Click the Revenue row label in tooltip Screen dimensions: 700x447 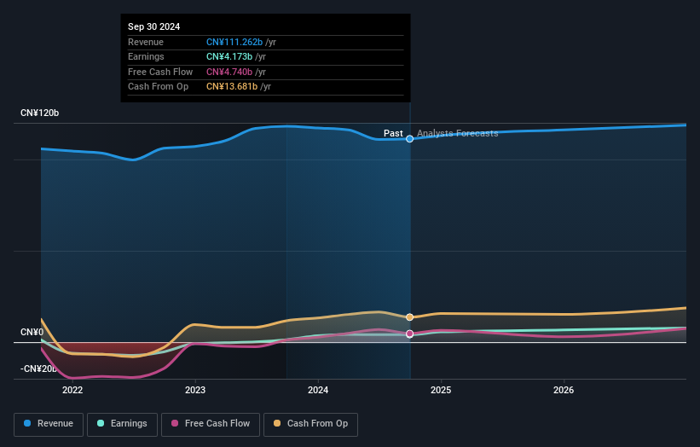pyautogui.click(x=146, y=42)
